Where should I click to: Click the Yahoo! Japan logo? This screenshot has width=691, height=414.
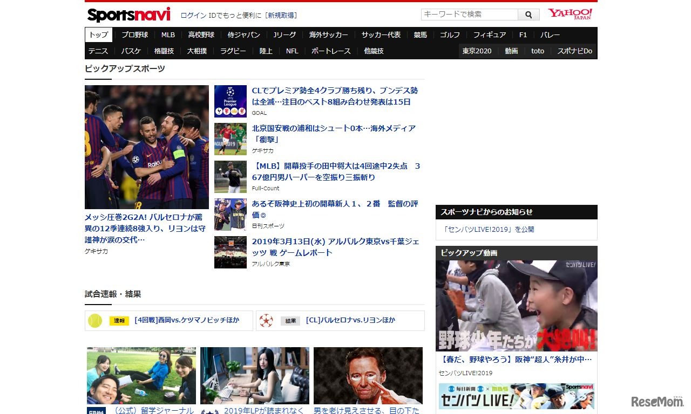(570, 14)
